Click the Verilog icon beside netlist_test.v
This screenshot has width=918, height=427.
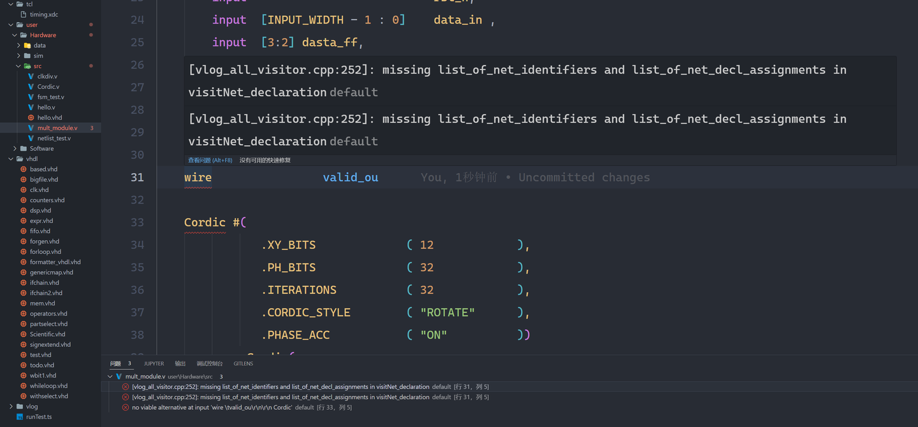(x=31, y=138)
